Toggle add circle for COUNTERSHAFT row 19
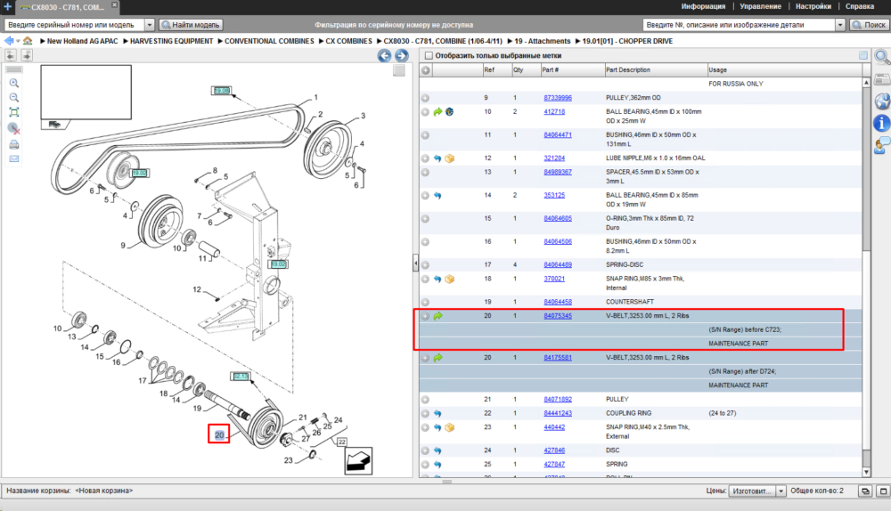This screenshot has width=891, height=511. click(x=425, y=302)
